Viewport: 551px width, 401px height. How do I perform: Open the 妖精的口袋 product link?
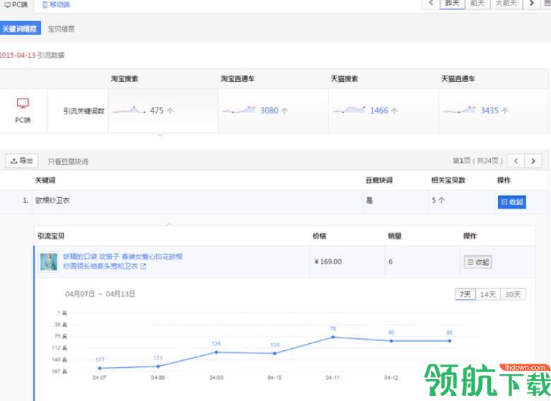coord(123,261)
